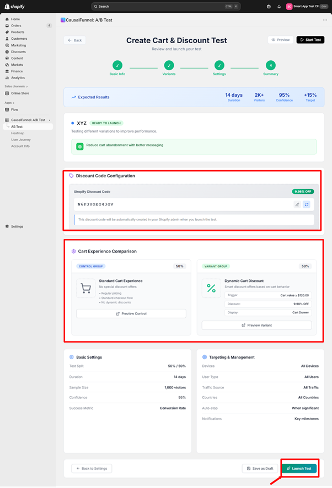Click the Launch Test button

pos(299,468)
